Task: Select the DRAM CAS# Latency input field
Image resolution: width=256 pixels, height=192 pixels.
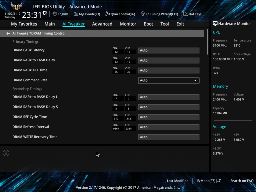Action: pos(168,50)
